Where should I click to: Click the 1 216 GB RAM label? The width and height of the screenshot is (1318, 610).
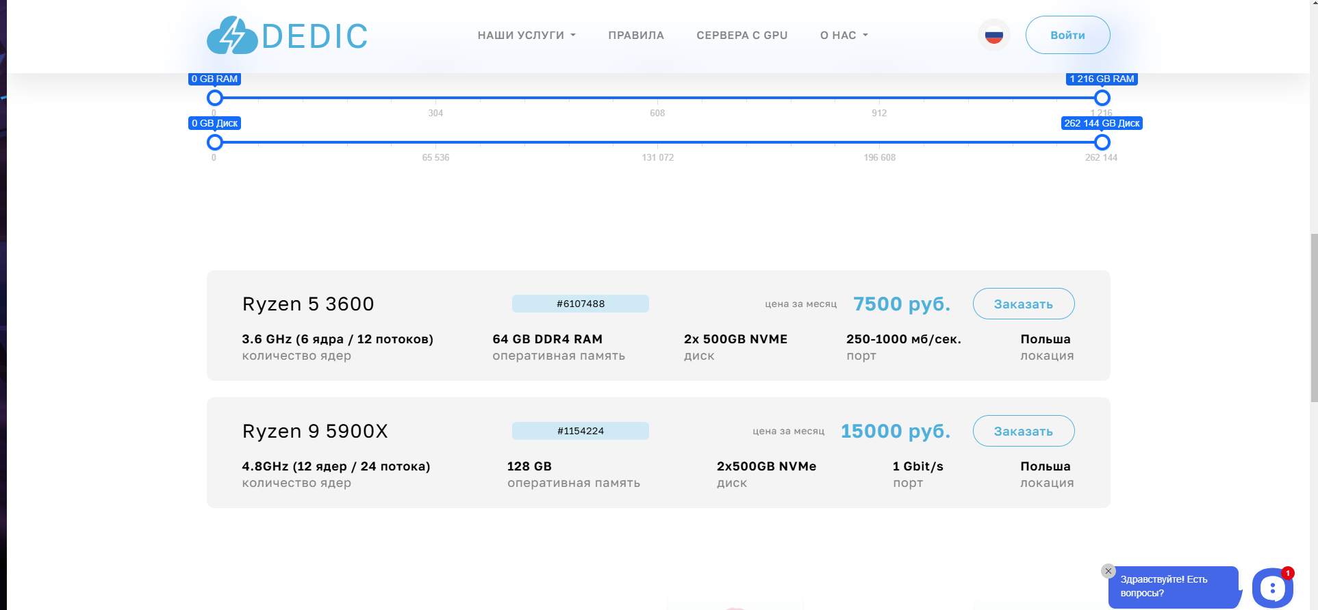pos(1102,79)
